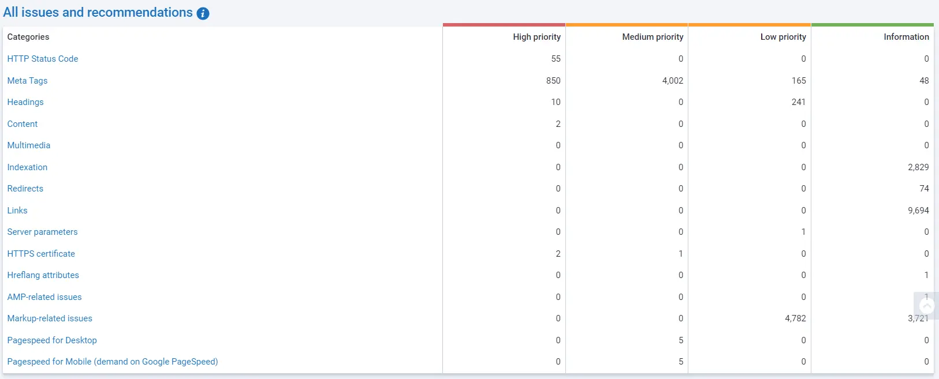Open the Content issues link
This screenshot has height=379, width=939.
click(23, 124)
